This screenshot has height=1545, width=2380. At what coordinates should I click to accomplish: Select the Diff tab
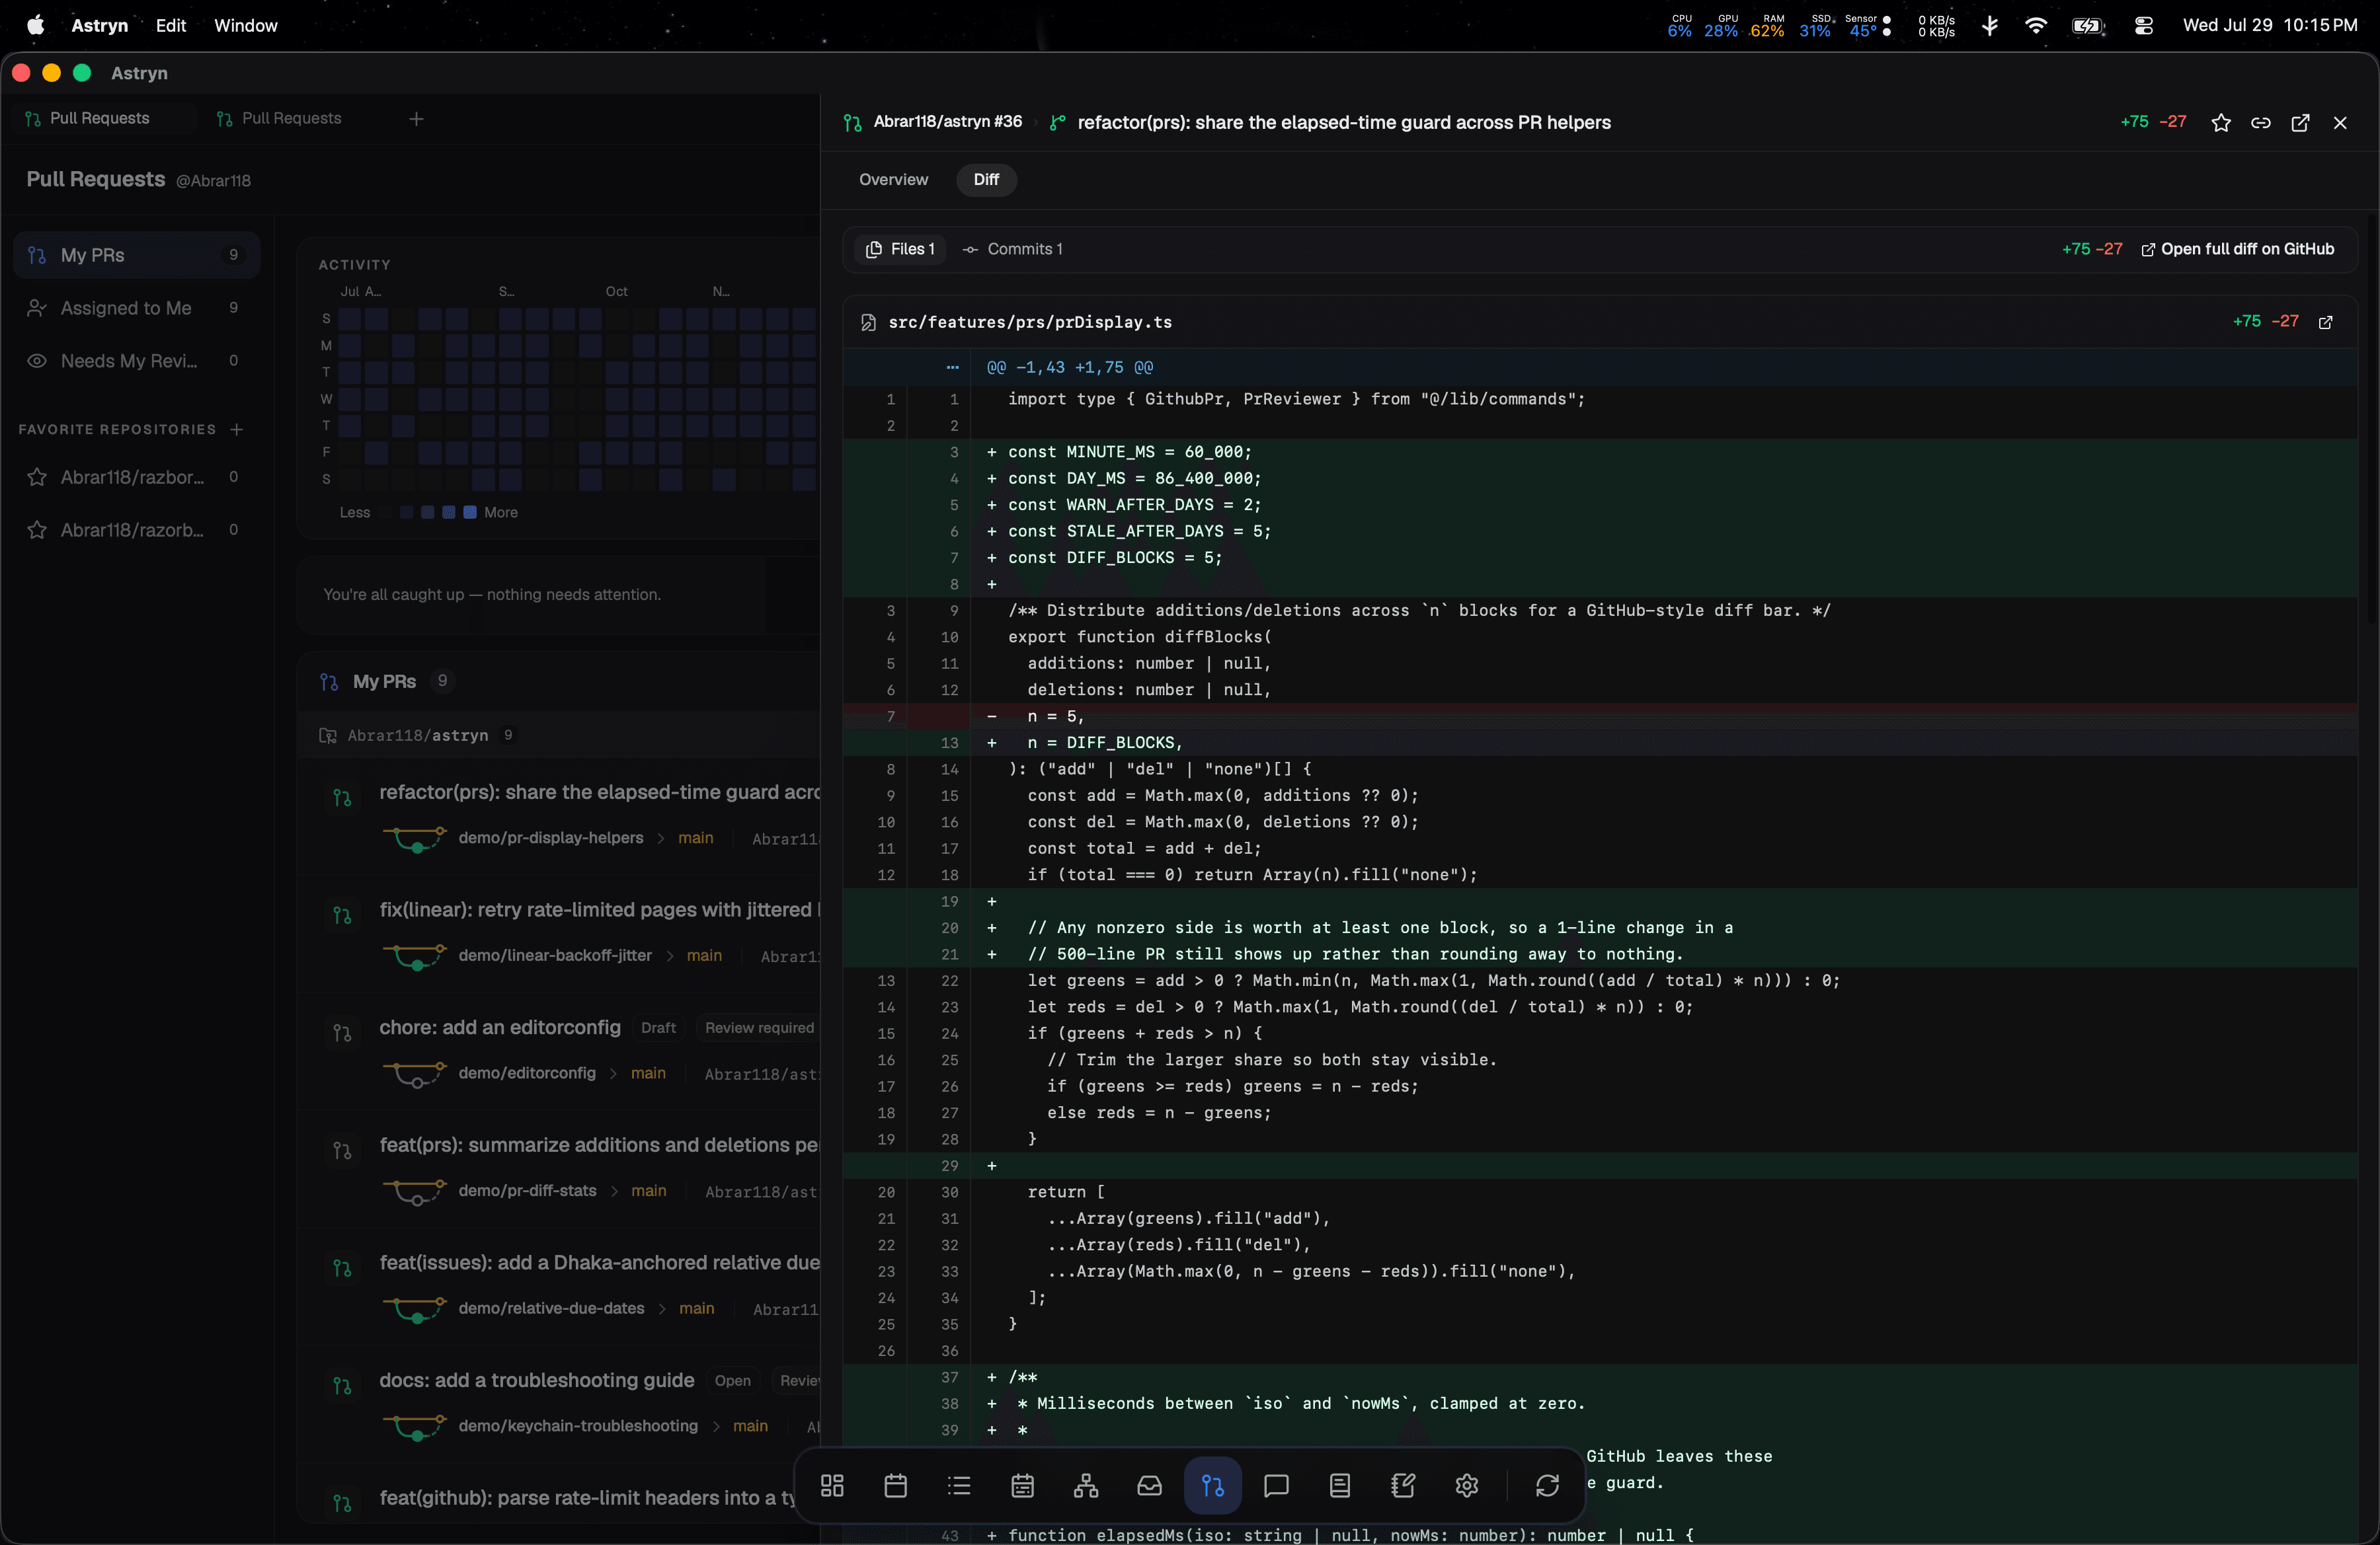pyautogui.click(x=986, y=180)
